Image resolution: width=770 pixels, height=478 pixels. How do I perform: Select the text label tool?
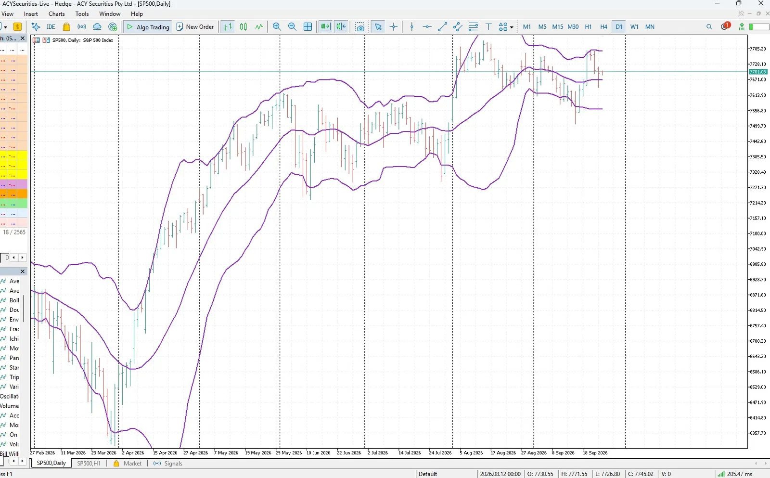488,27
